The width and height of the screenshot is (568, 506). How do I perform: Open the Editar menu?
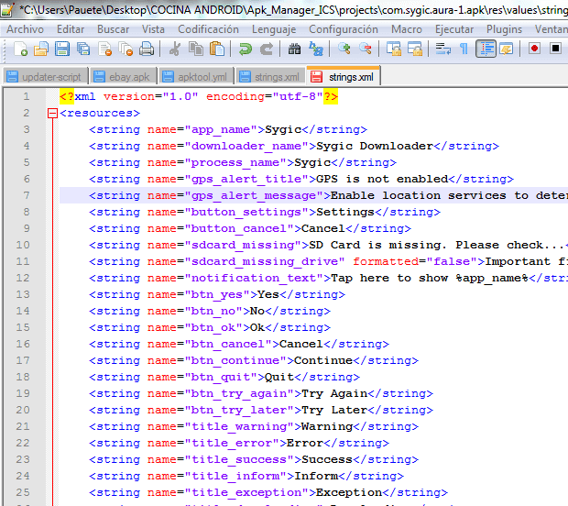(x=71, y=29)
